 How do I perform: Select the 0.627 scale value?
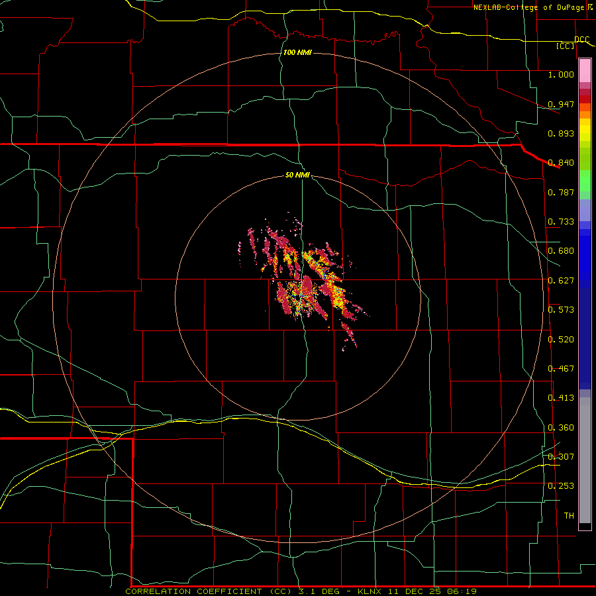(561, 281)
